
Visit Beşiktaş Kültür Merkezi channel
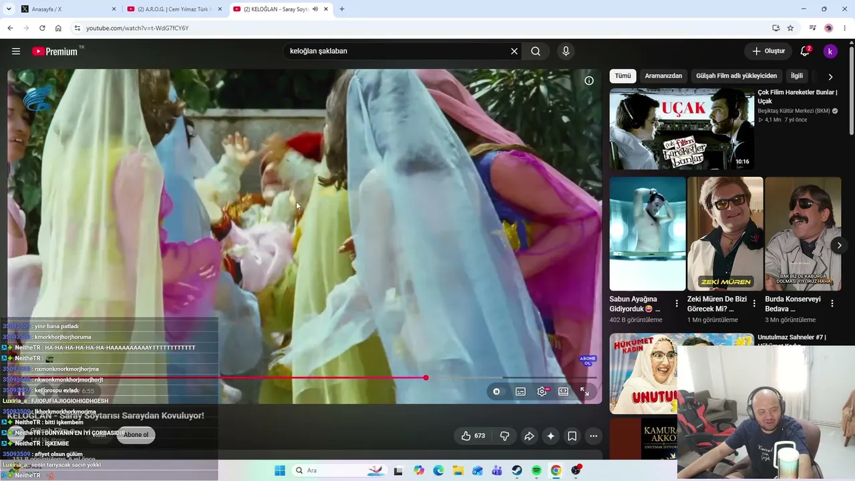click(794, 111)
